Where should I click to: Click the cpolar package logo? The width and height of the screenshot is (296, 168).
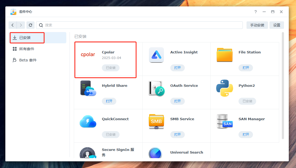pos(88,54)
